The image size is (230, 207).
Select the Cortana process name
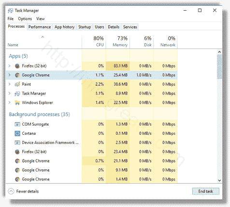pos(29,133)
